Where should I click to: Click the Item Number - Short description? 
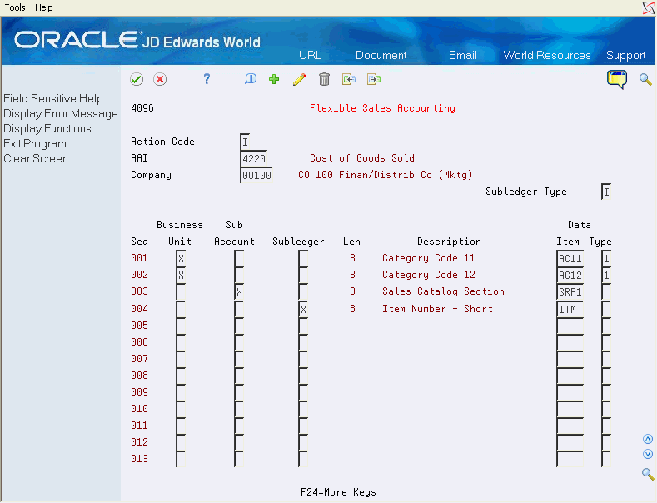coord(437,309)
